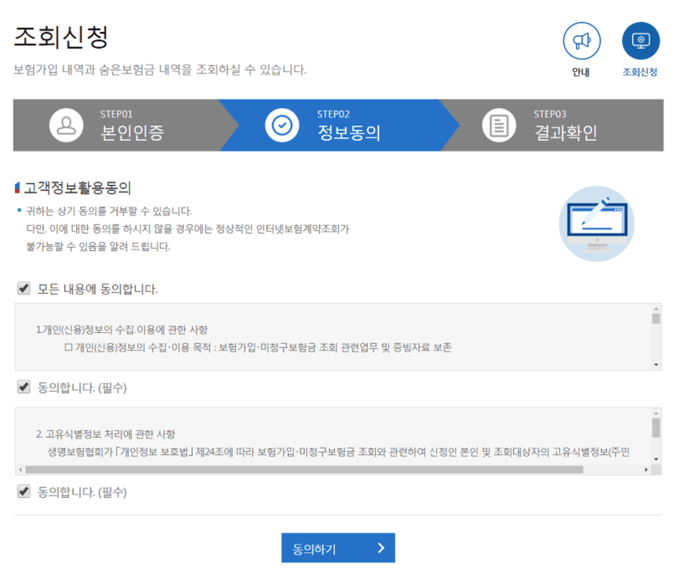The image size is (678, 575).
Task: Click the 안내 megaphone icon
Action: click(581, 41)
